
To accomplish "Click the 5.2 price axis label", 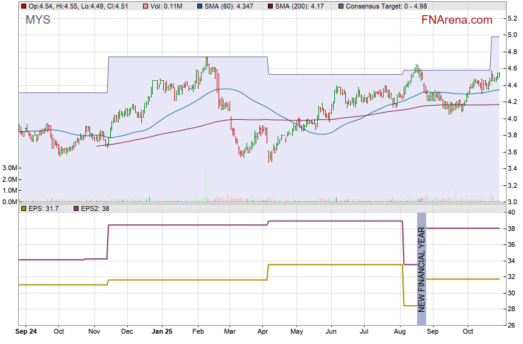I will (513, 19).
